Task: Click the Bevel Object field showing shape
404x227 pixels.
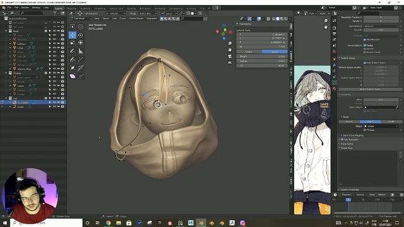Action: pyautogui.click(x=381, y=126)
